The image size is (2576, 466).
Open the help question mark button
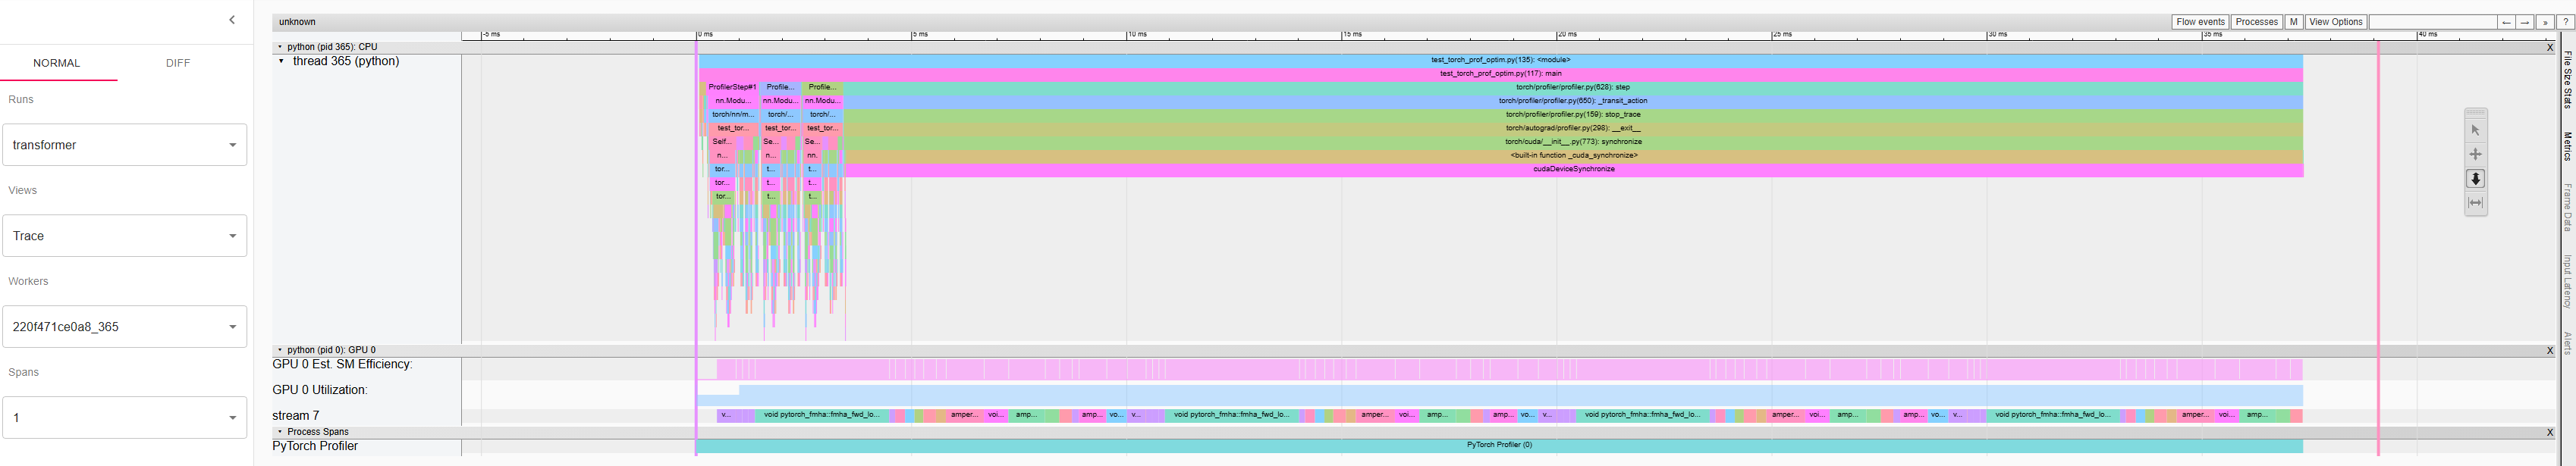(x=2564, y=22)
